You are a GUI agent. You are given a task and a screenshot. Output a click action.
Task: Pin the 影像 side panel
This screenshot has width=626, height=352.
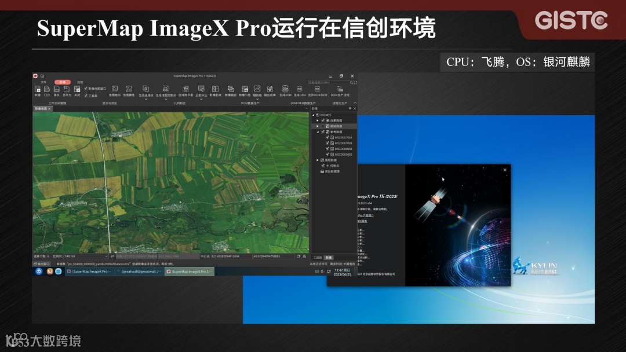click(350, 108)
